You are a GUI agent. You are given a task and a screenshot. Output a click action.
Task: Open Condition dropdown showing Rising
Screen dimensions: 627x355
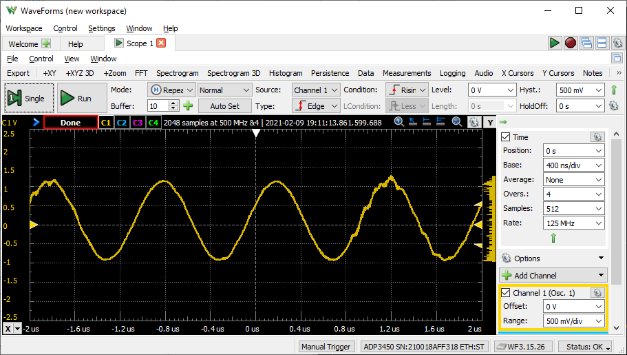[407, 90]
